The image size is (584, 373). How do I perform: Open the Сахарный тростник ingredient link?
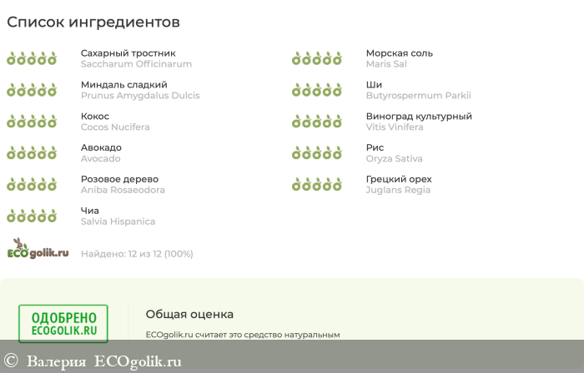[x=128, y=53]
